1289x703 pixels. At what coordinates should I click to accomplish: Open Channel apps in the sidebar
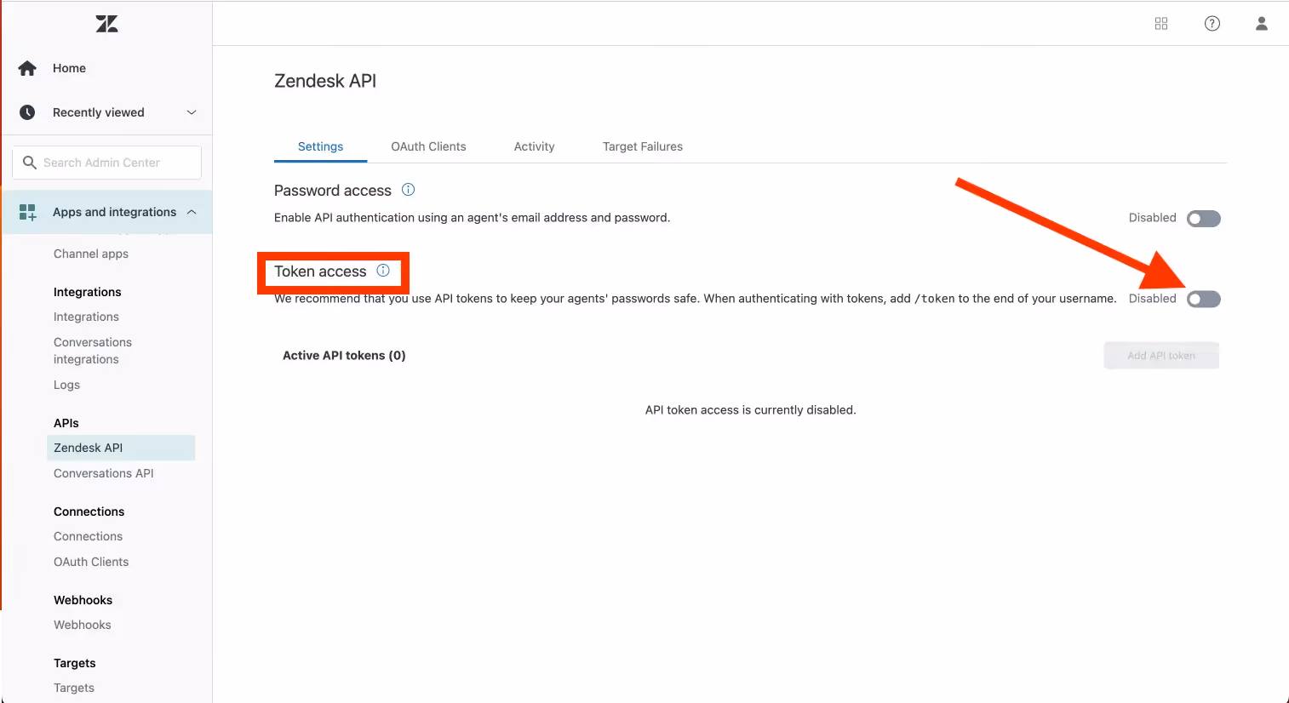pyautogui.click(x=91, y=254)
